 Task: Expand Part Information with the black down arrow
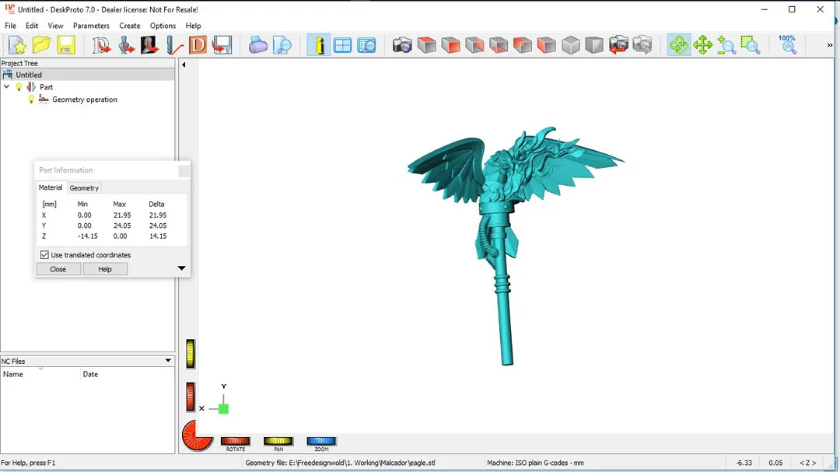[181, 267]
